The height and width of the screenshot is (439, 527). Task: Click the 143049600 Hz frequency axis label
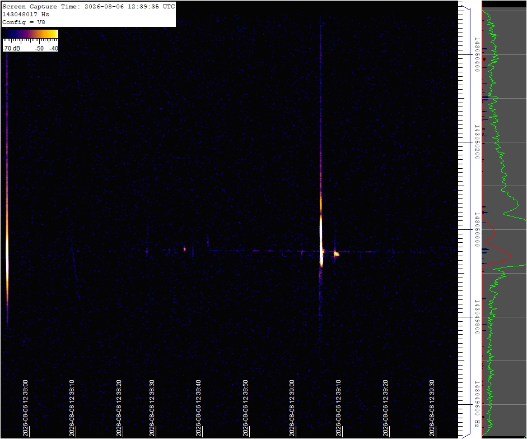[x=477, y=404]
